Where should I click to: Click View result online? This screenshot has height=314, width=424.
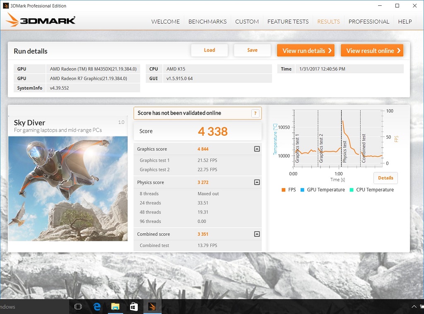pos(372,50)
